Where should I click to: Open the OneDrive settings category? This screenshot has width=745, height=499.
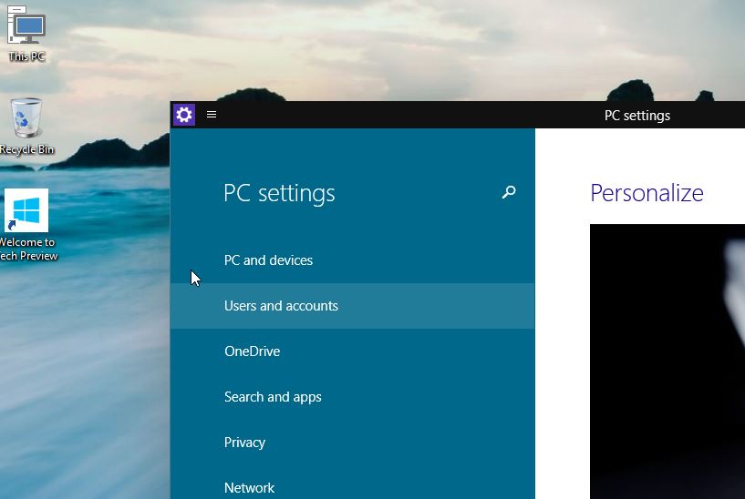[252, 351]
